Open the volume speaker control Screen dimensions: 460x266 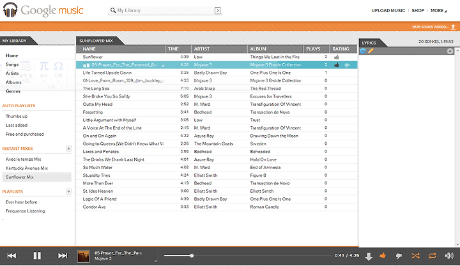(449, 256)
